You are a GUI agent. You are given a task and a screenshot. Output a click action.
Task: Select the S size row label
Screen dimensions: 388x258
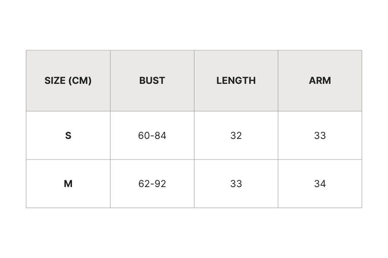(x=68, y=135)
